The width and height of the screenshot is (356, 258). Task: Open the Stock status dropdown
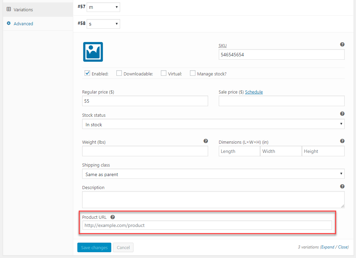tap(213, 124)
